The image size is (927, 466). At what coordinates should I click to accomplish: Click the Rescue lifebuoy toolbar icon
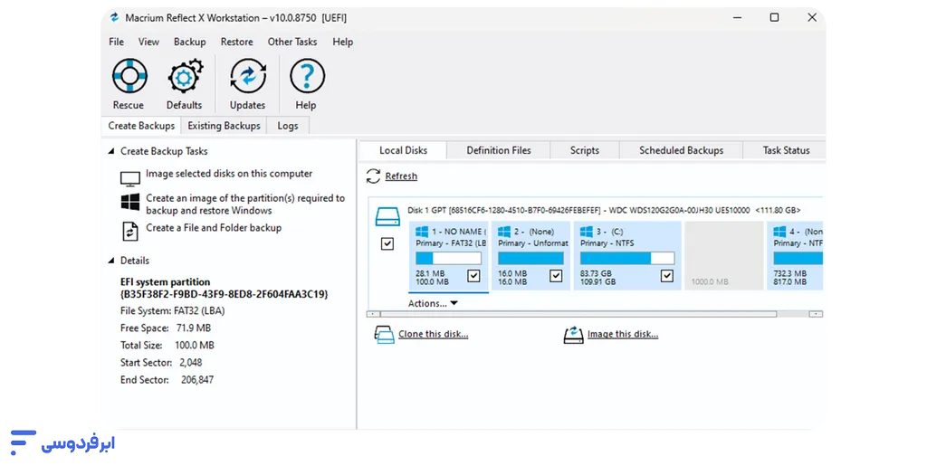click(x=129, y=78)
